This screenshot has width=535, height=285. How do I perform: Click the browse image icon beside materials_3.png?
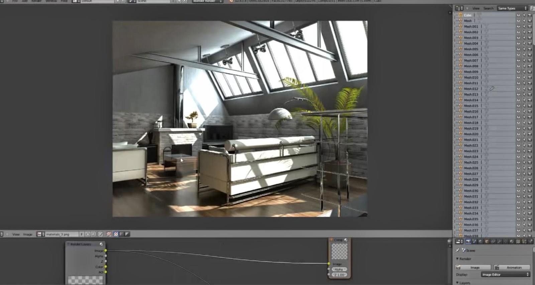(40, 234)
